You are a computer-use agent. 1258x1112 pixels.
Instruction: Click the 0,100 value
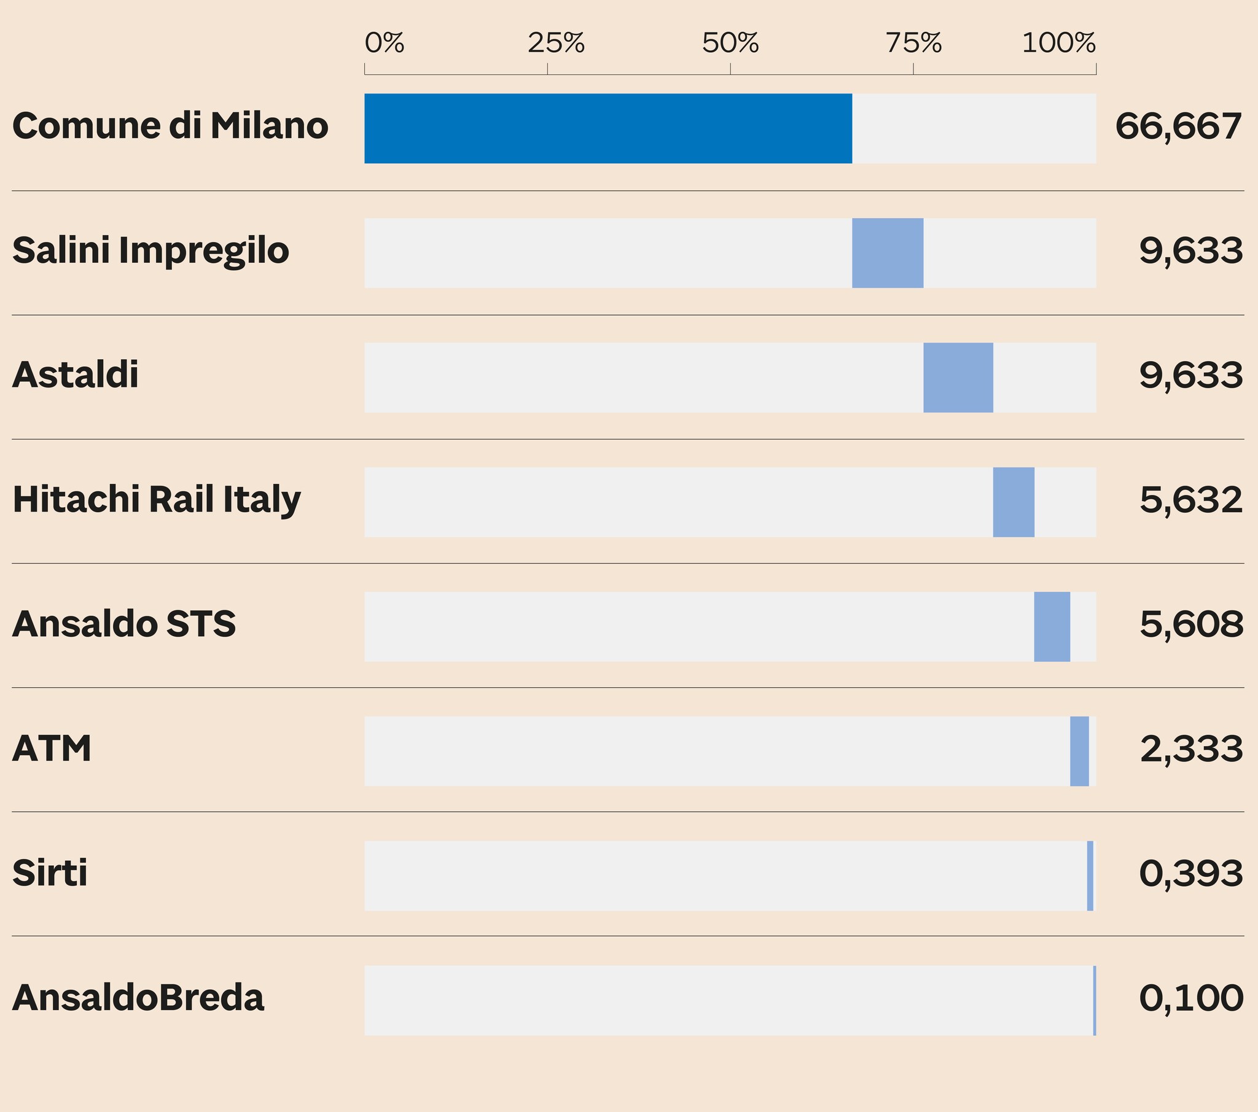click(1191, 999)
